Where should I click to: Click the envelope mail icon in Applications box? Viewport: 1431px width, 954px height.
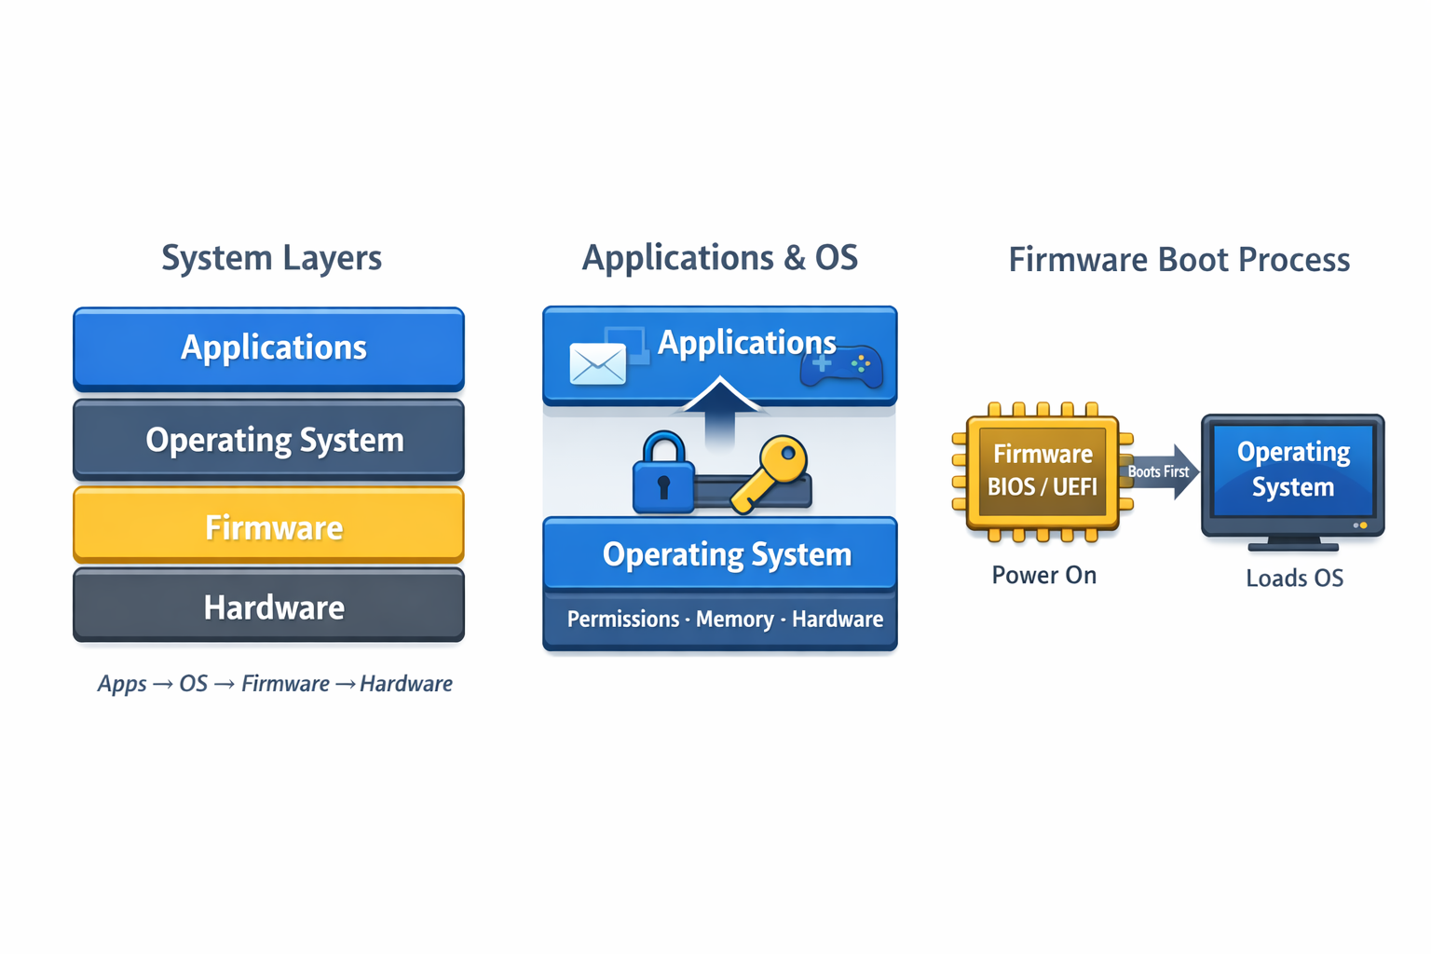tap(599, 363)
